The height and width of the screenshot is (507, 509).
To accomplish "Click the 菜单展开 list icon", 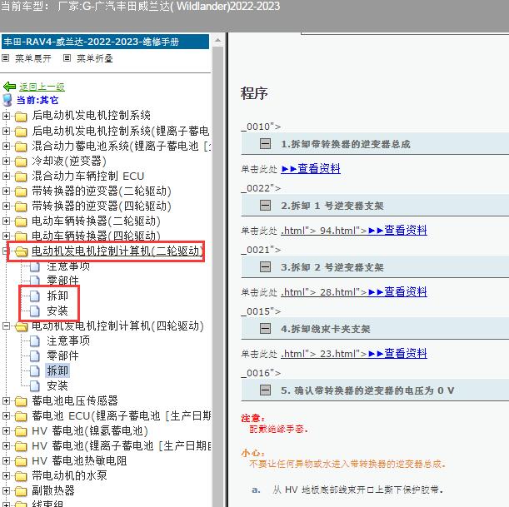I will coord(5,58).
